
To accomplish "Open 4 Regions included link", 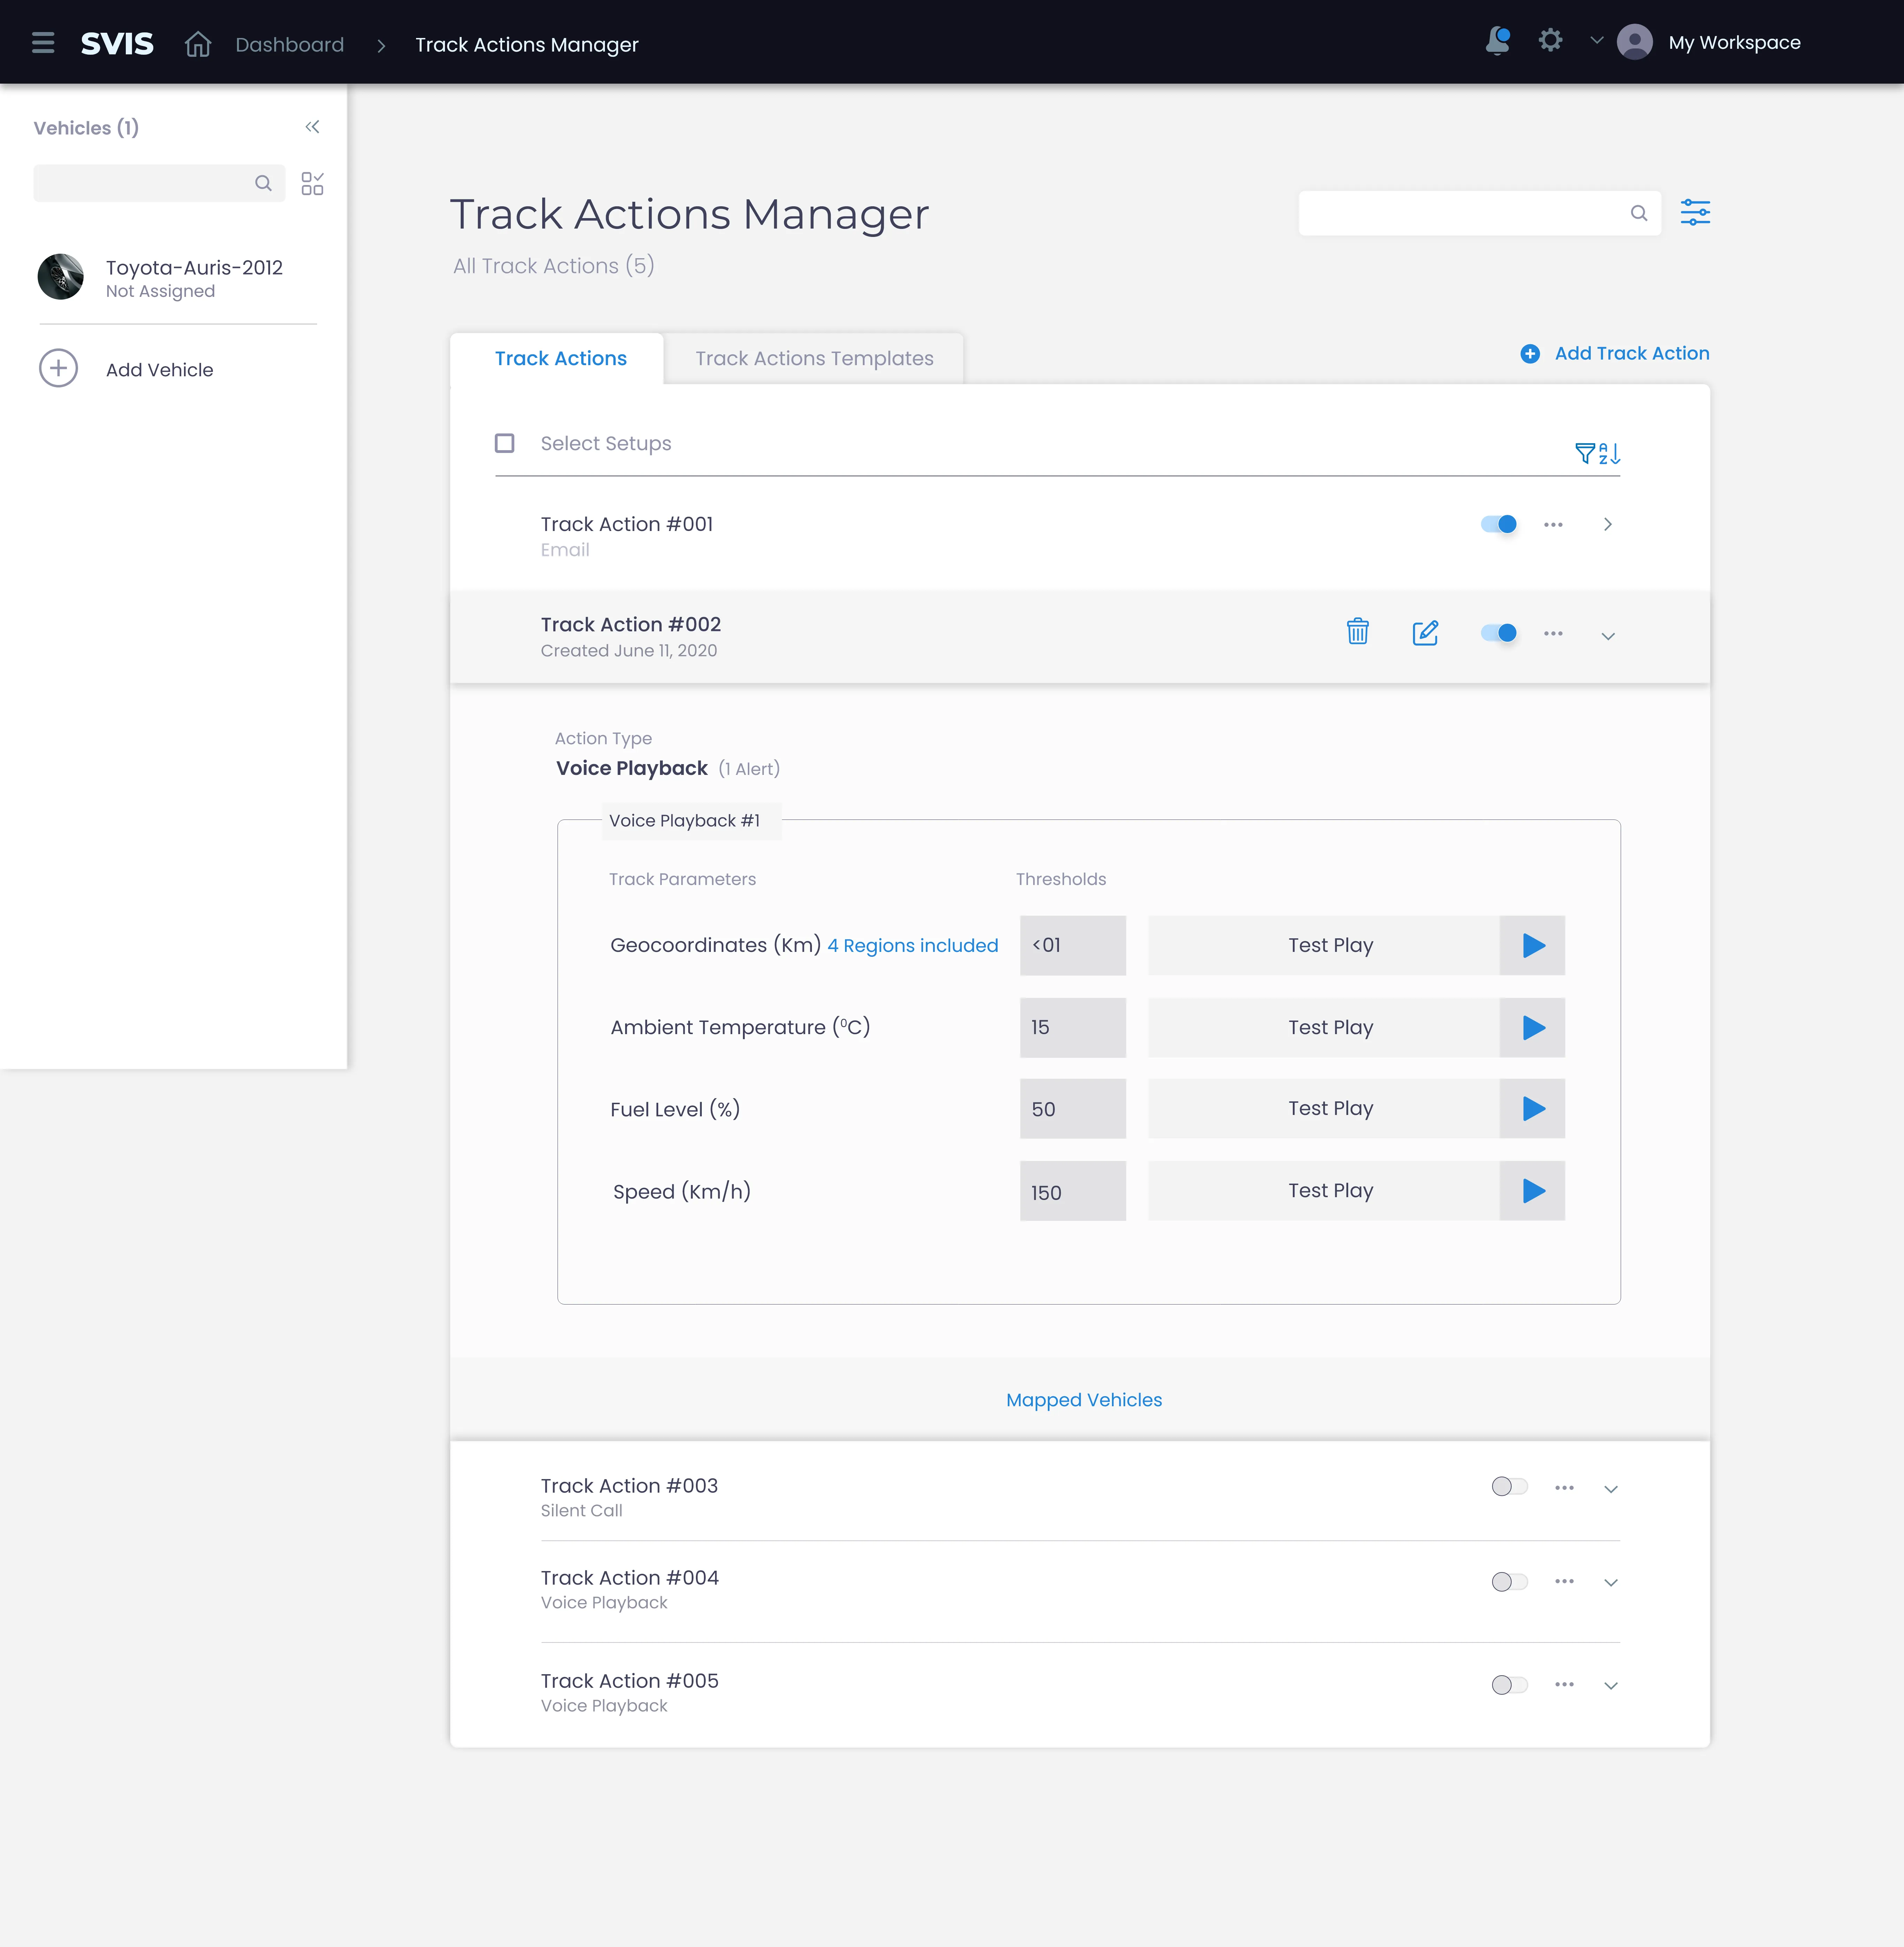I will coord(913,946).
